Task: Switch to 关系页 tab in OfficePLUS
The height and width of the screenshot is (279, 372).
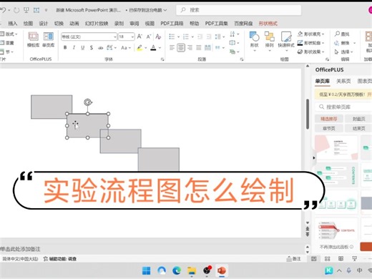Action: pos(343,81)
